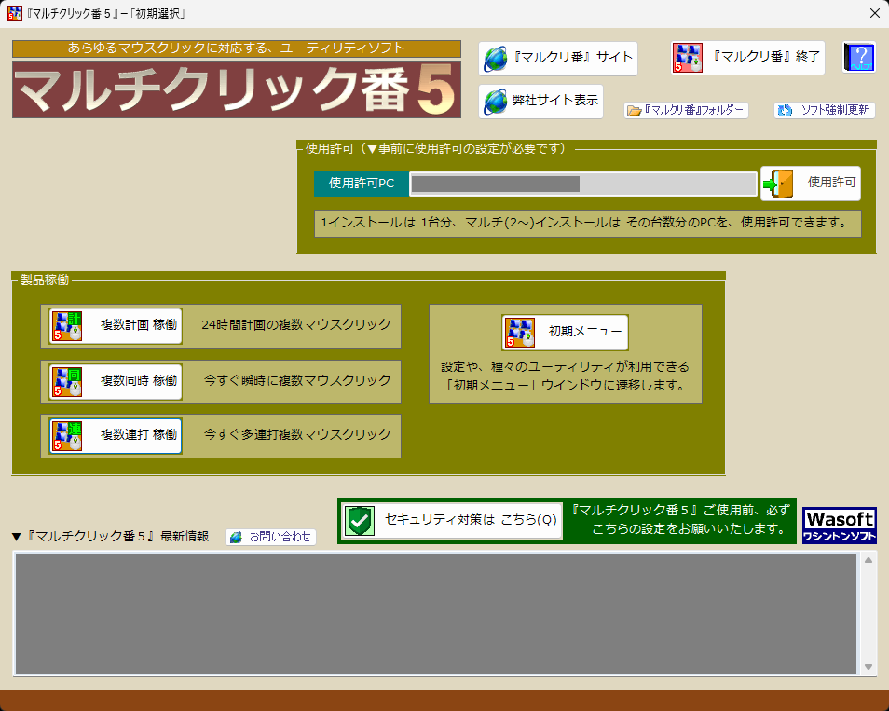
Task: Close the 初期選択 window
Action: [x=875, y=14]
